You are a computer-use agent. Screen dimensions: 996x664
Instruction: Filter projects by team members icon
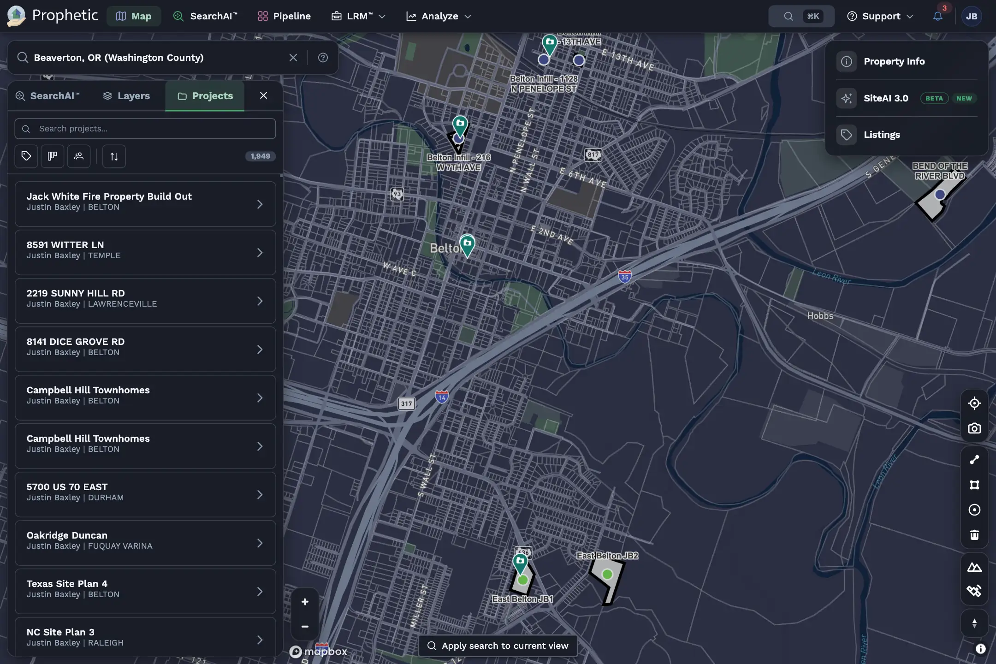click(x=79, y=156)
